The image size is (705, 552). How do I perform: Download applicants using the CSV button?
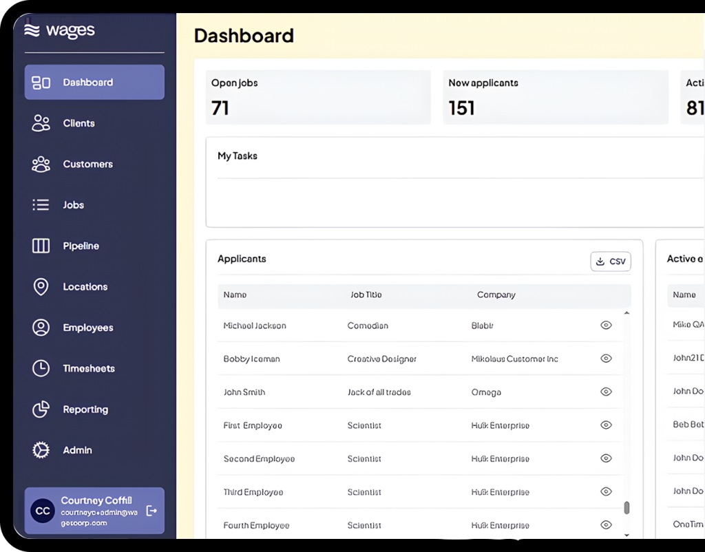(611, 262)
